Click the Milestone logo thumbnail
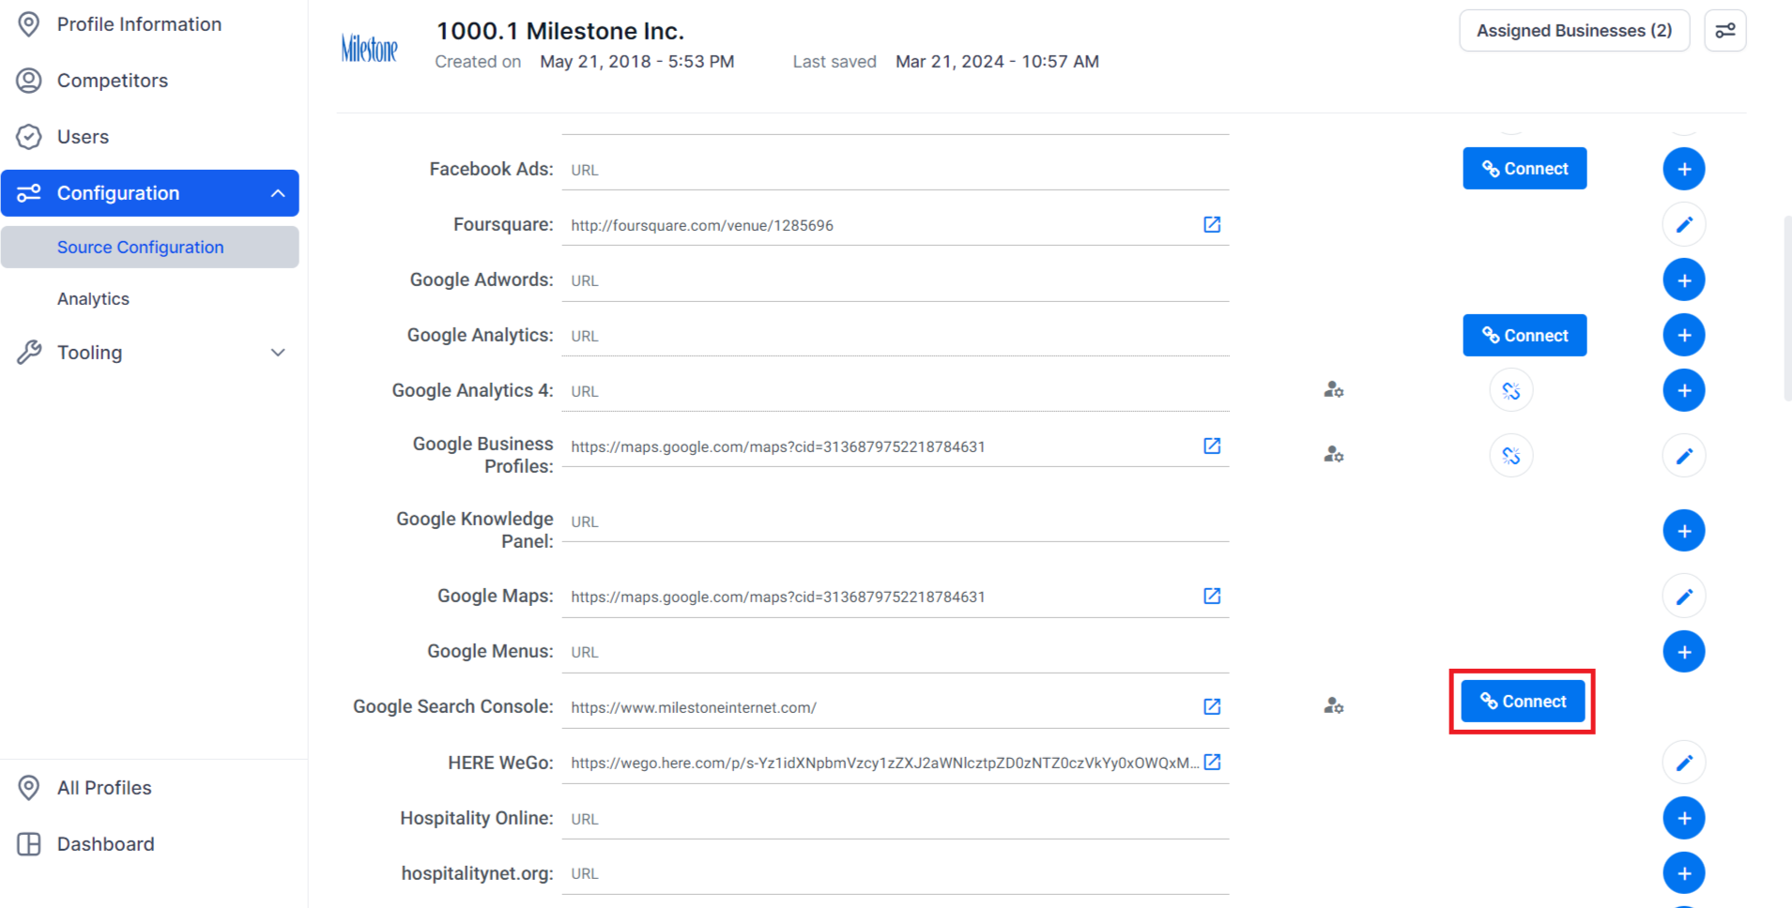This screenshot has height=908, width=1792. point(370,48)
